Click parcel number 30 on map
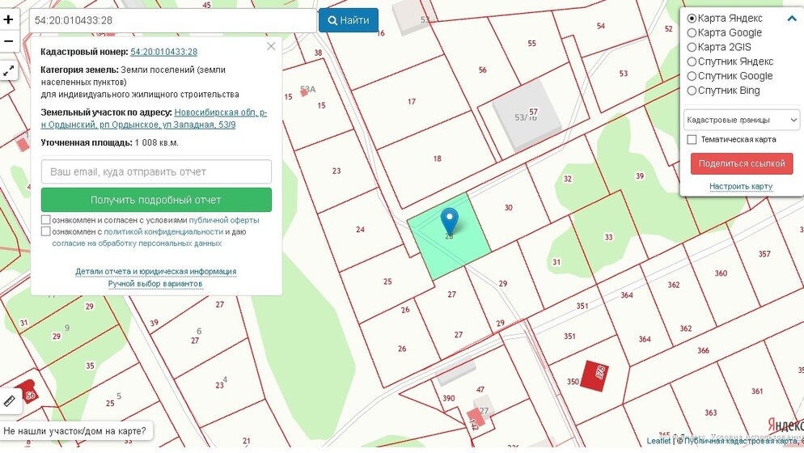Viewport: 804px width, 453px height. (x=508, y=208)
